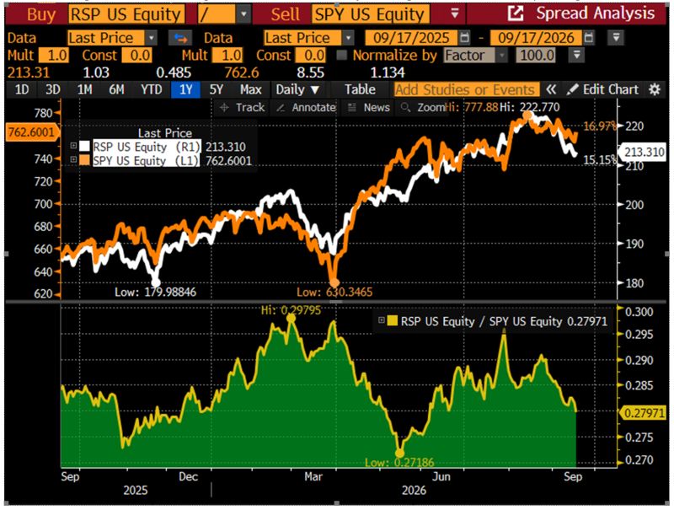Click the spread operator slash field
Viewport: 674px width, 510px height.
point(217,14)
